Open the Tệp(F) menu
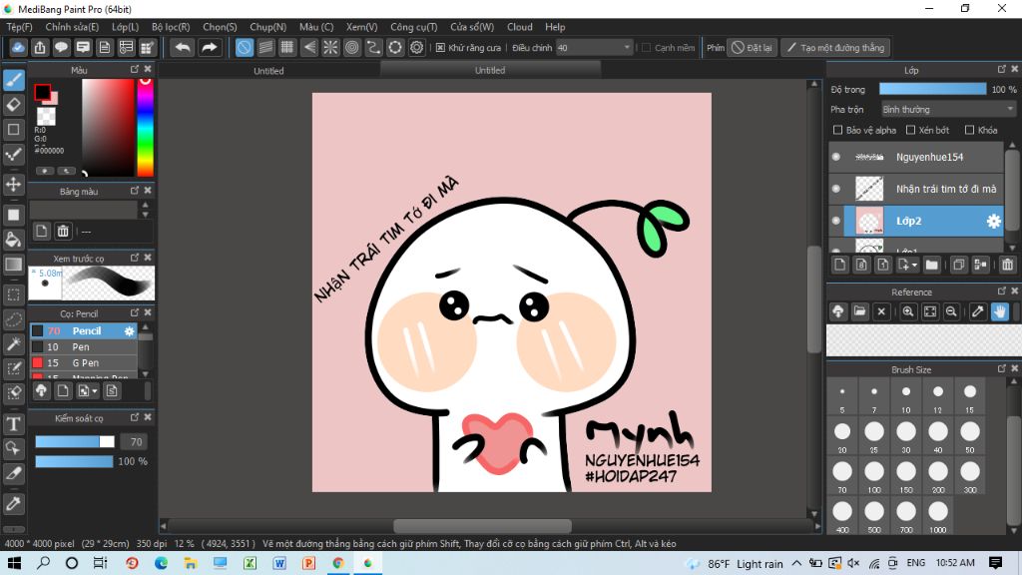Image resolution: width=1022 pixels, height=575 pixels. click(x=20, y=27)
